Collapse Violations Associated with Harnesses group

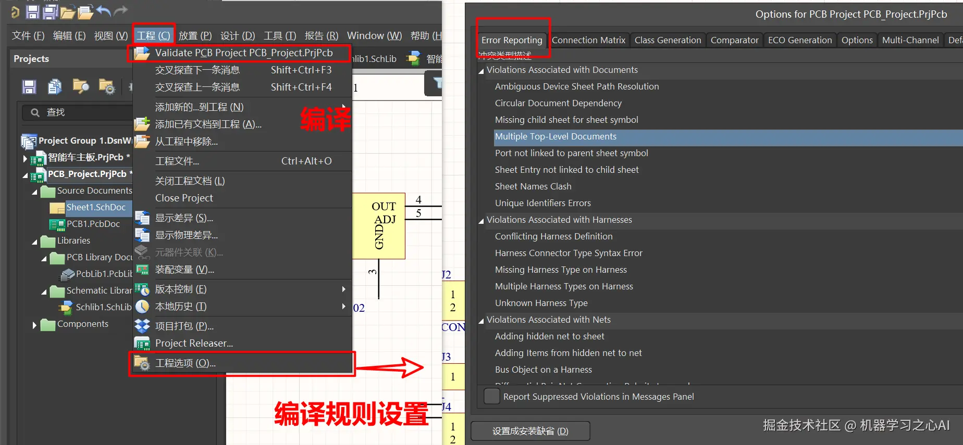pos(481,221)
